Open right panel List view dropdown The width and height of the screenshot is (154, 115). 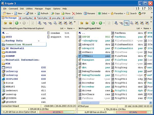coord(139,28)
